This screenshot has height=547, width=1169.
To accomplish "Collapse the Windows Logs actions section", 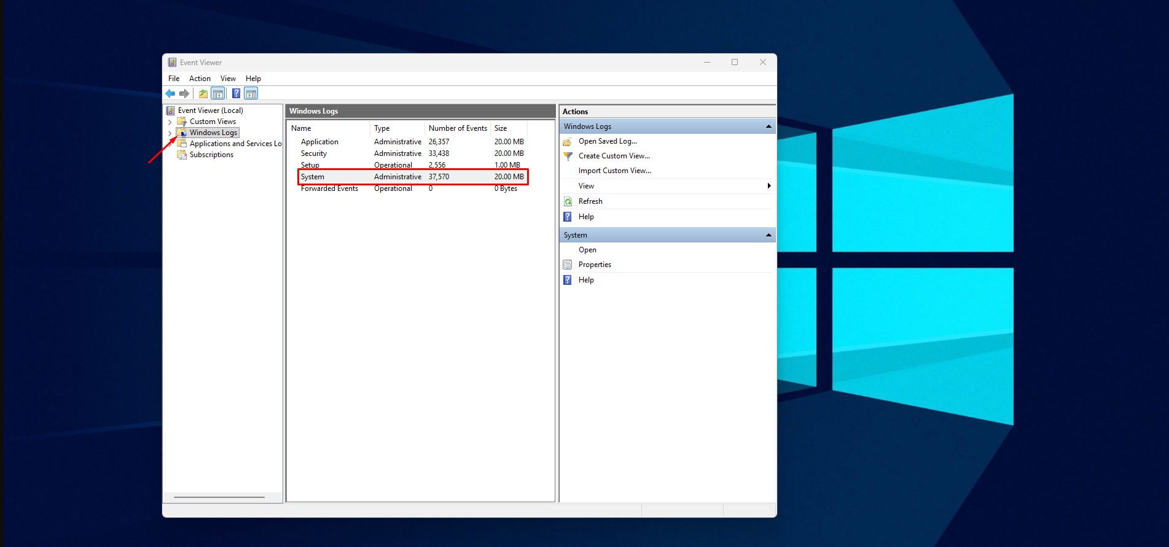I will [x=768, y=126].
